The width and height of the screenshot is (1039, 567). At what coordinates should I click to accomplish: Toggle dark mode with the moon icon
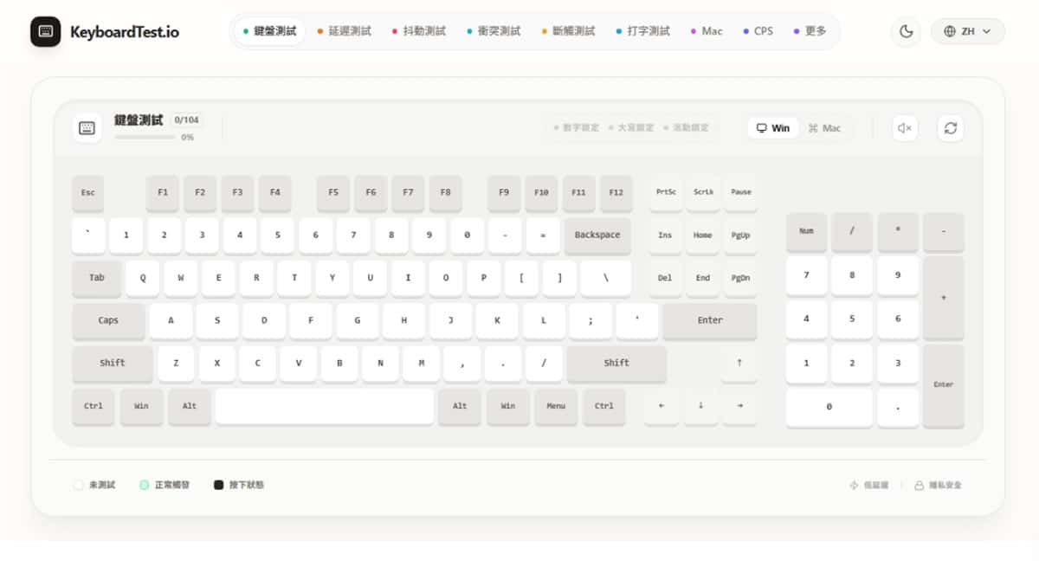906,32
